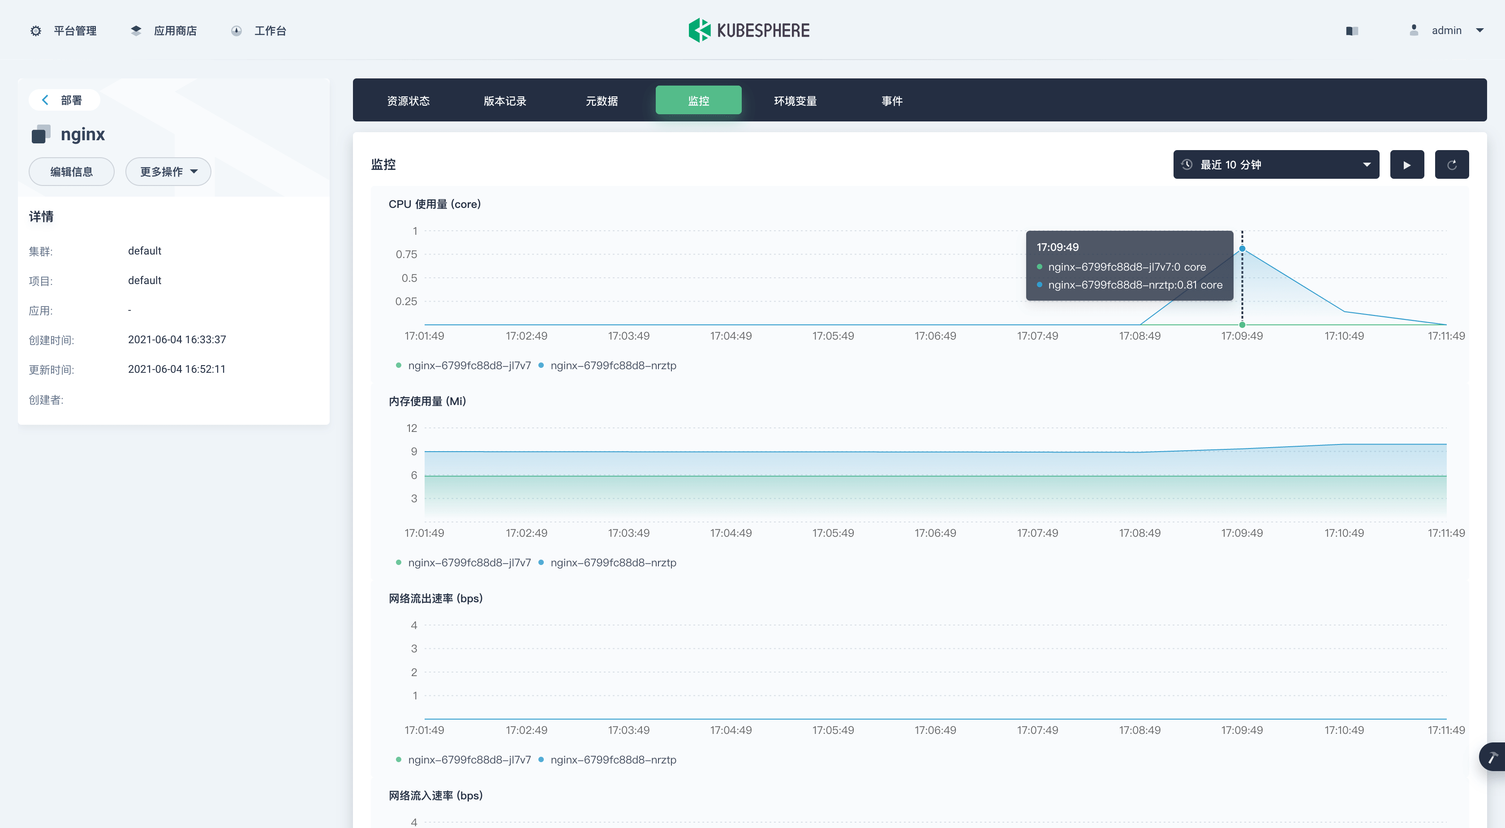Image resolution: width=1505 pixels, height=828 pixels.
Task: Click the platform management gear icon
Action: [36, 30]
